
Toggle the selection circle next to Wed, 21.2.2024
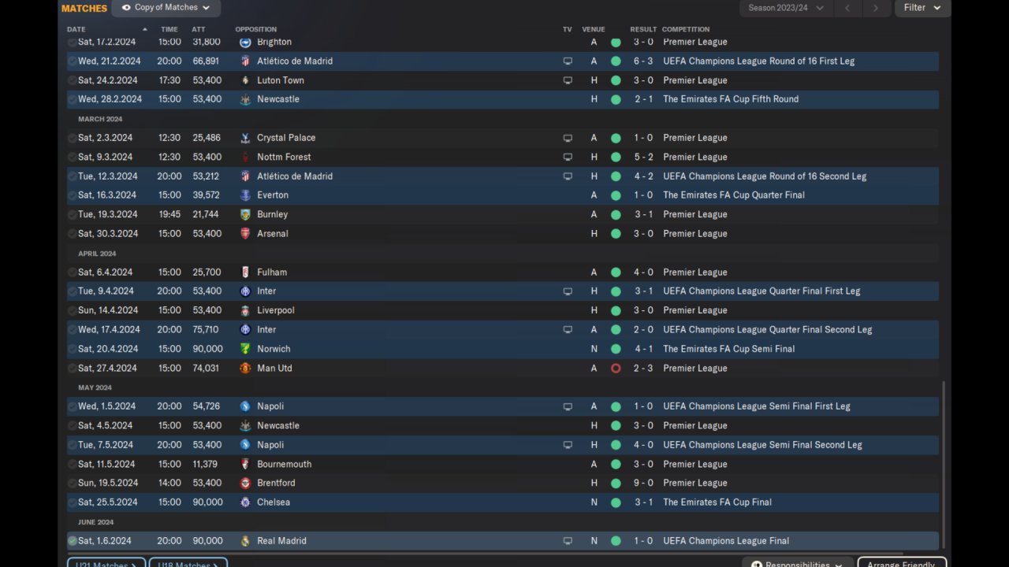click(x=73, y=61)
